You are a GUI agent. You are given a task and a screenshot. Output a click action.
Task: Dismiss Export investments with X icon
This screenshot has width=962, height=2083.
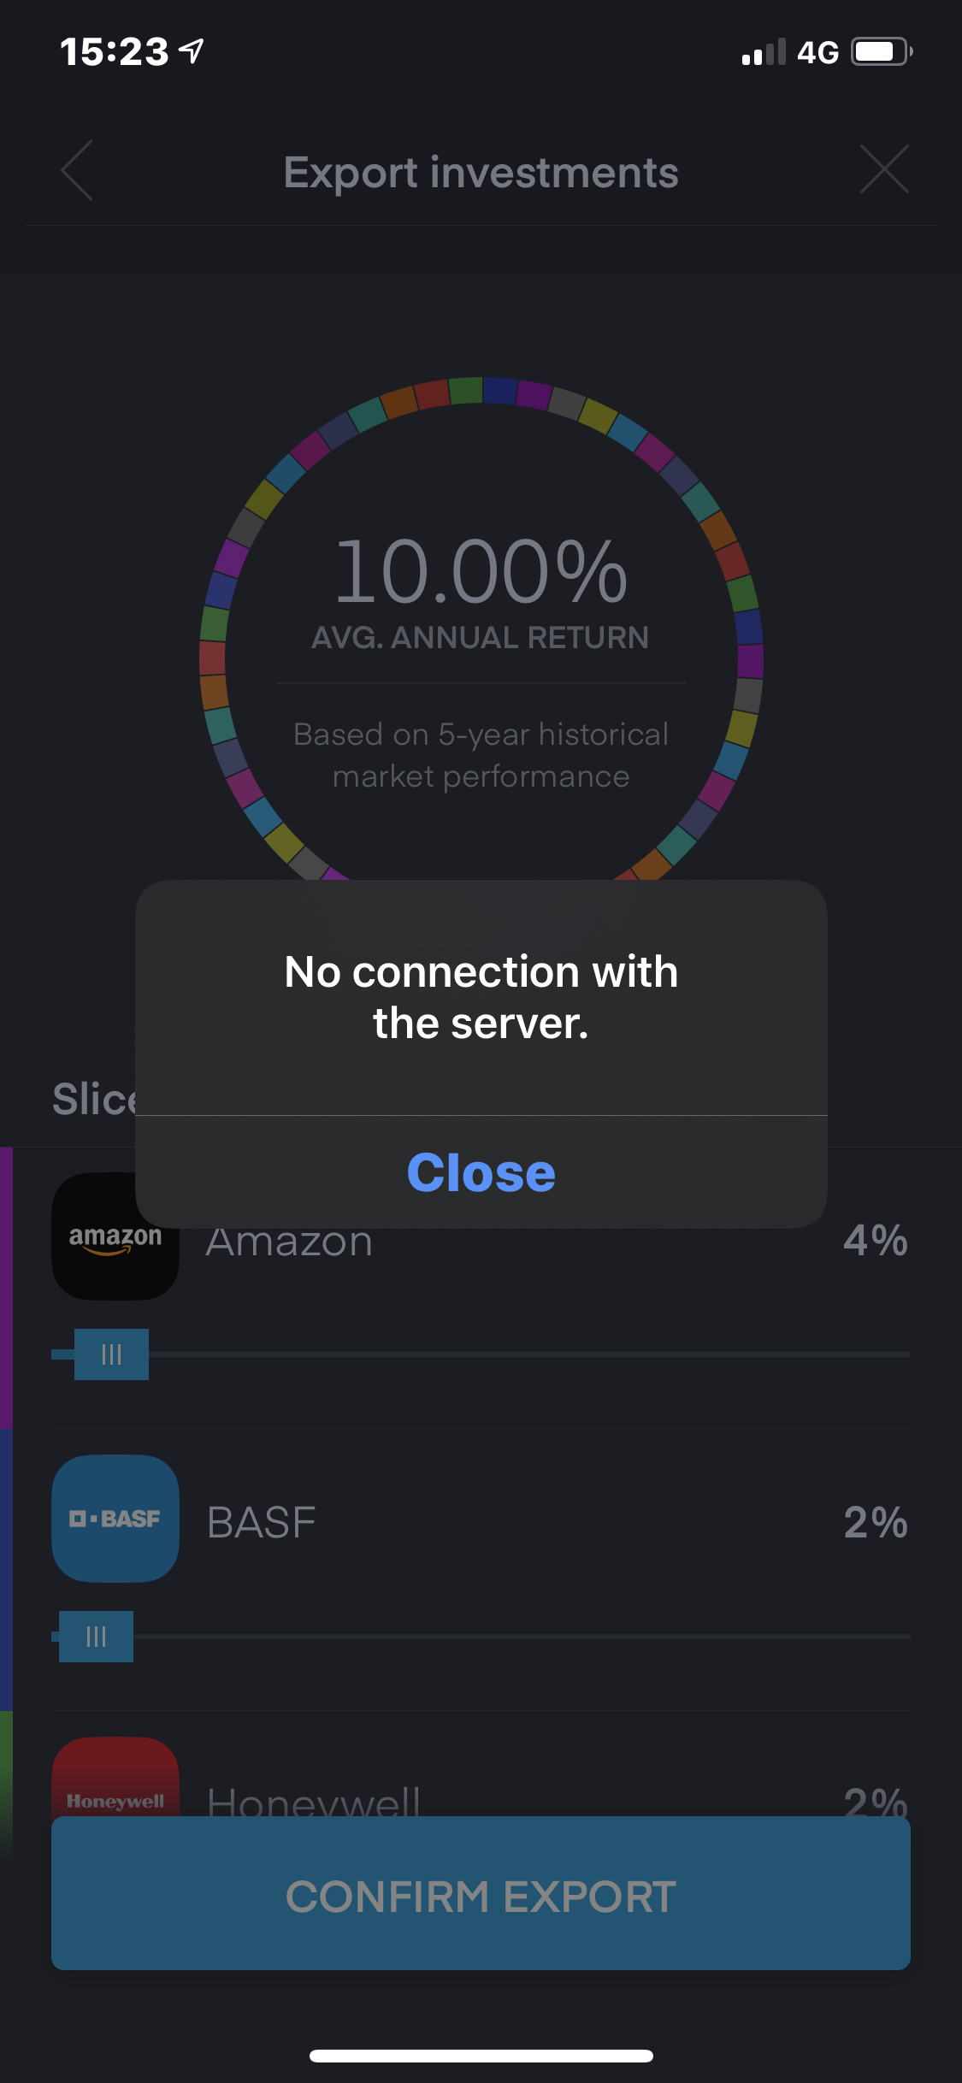coord(884,169)
